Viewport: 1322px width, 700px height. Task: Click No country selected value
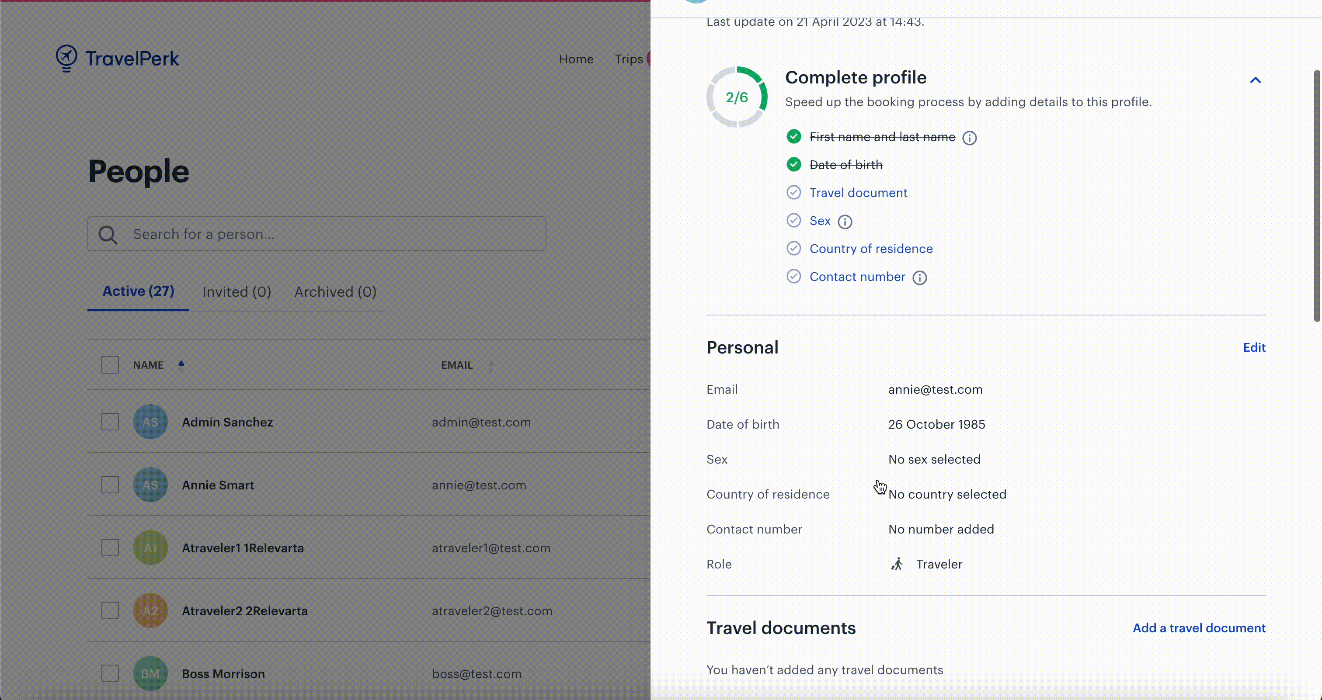coord(947,494)
